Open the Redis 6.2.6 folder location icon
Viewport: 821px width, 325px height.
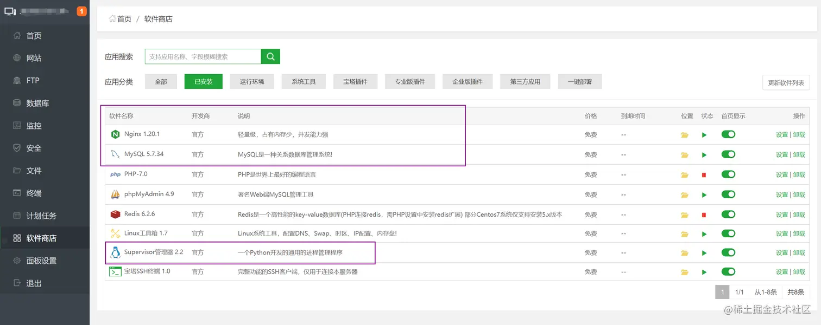coord(685,215)
